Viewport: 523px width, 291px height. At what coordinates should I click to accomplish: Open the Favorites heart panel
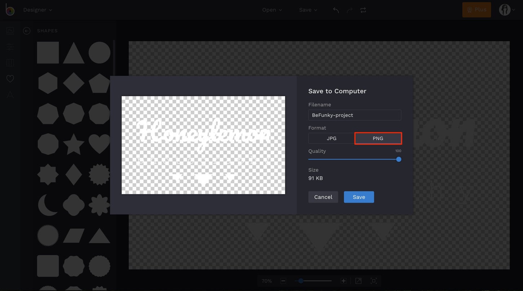click(x=10, y=78)
